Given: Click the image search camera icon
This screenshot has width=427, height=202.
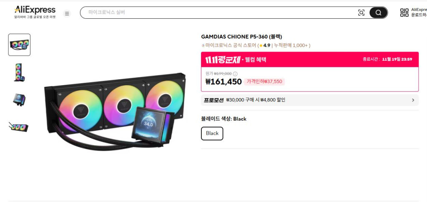Looking at the screenshot, I should [x=361, y=12].
